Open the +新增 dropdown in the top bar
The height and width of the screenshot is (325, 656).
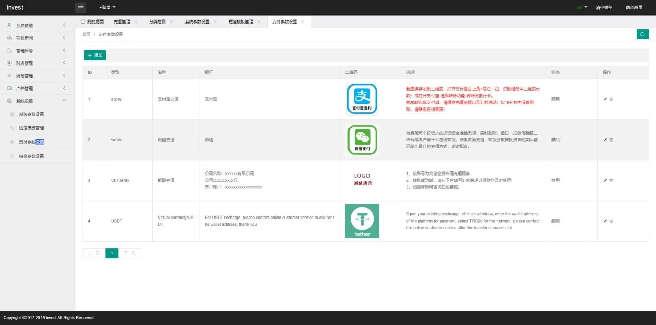tap(108, 7)
